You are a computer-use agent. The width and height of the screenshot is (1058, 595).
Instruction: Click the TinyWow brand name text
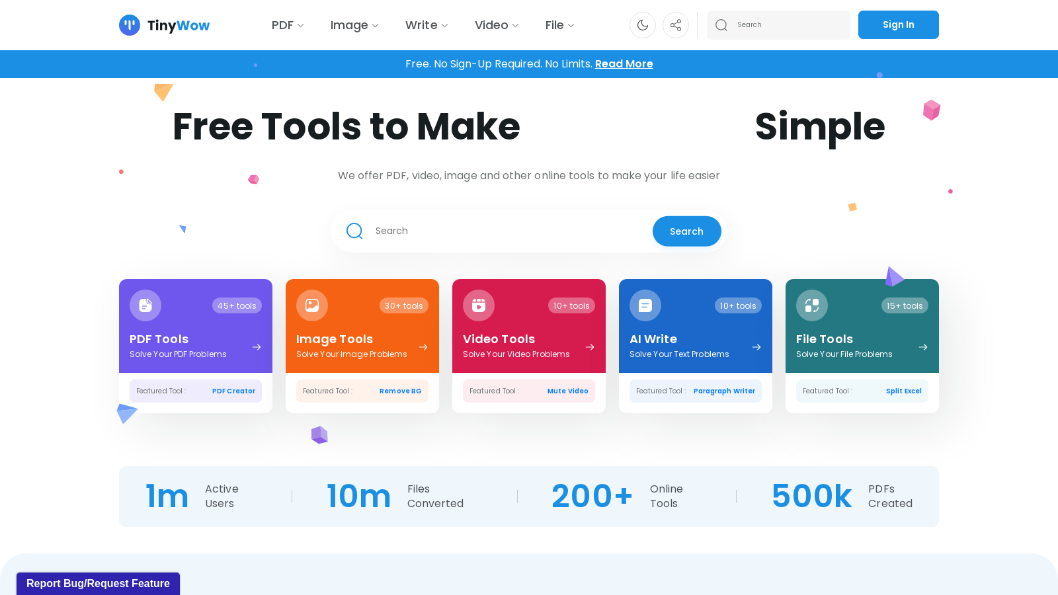(179, 26)
